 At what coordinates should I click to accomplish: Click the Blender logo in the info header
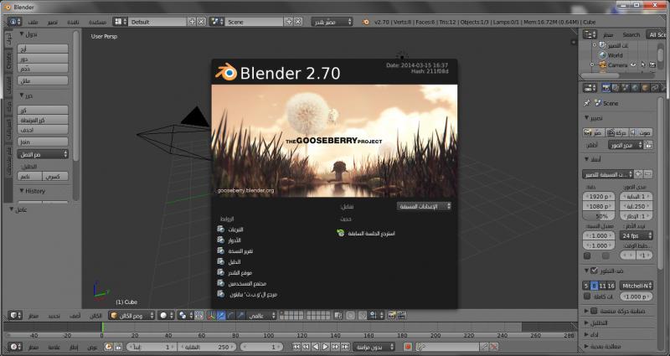coord(366,22)
